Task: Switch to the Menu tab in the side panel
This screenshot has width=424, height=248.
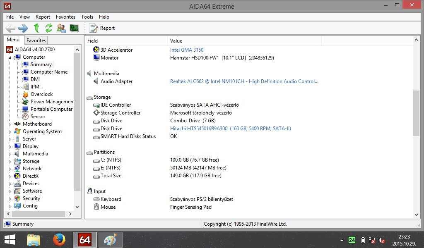Action: pyautogui.click(x=13, y=40)
